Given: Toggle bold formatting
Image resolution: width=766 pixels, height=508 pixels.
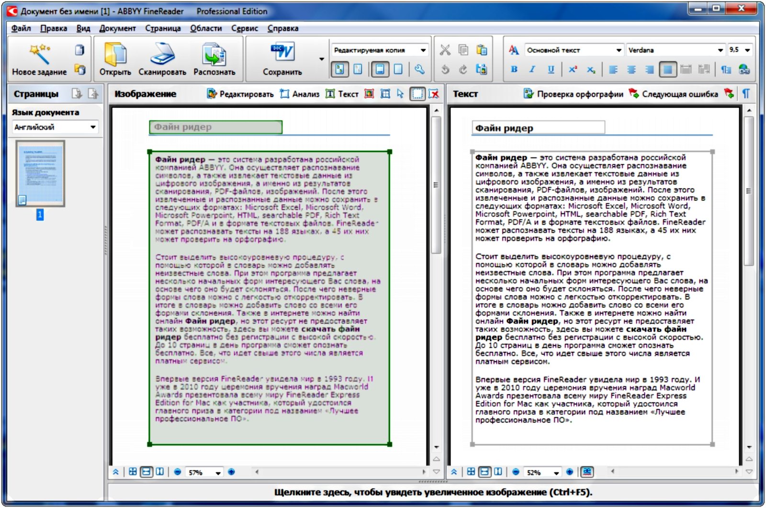Looking at the screenshot, I should pyautogui.click(x=514, y=69).
